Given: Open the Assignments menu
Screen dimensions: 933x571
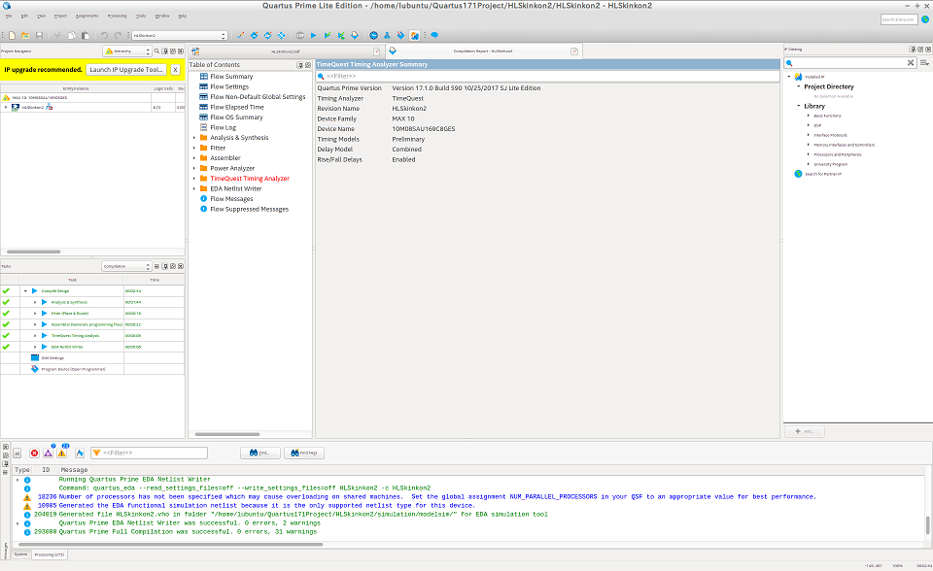Looking at the screenshot, I should (x=86, y=17).
